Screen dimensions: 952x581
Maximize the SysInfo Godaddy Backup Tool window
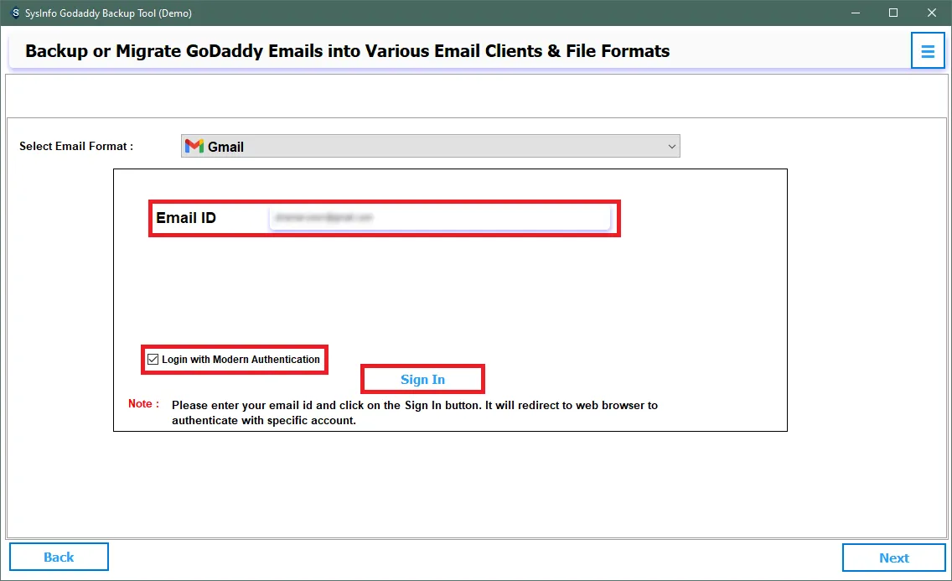(893, 13)
